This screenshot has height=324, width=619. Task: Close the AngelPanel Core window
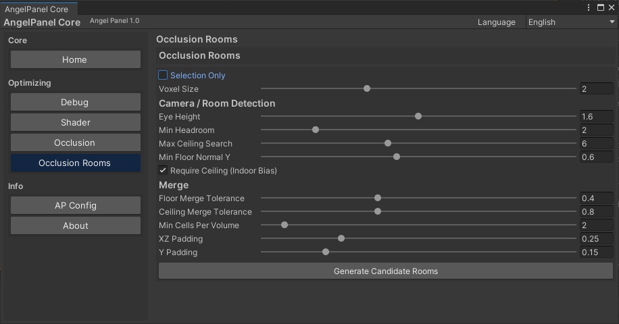[612, 7]
